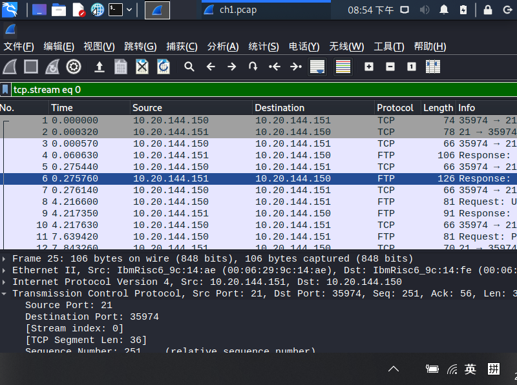This screenshot has width=517, height=385.
Task: Open the 工具(T) menu
Action: 389,47
